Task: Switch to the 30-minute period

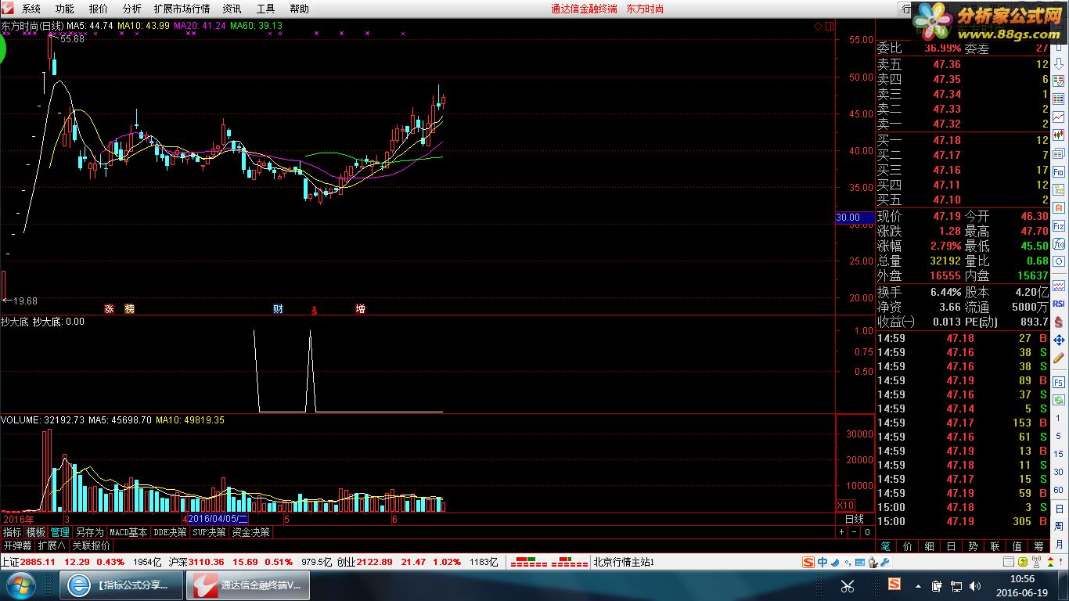Action: [1058, 471]
